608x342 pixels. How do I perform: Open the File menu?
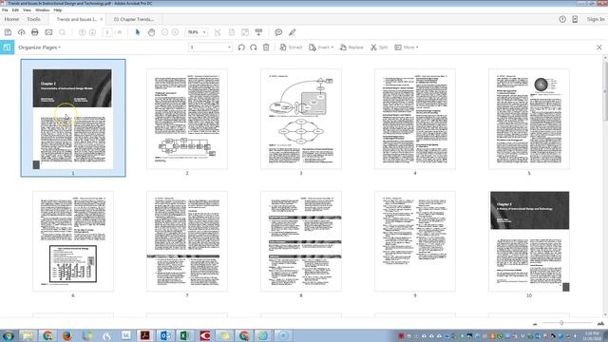5,10
